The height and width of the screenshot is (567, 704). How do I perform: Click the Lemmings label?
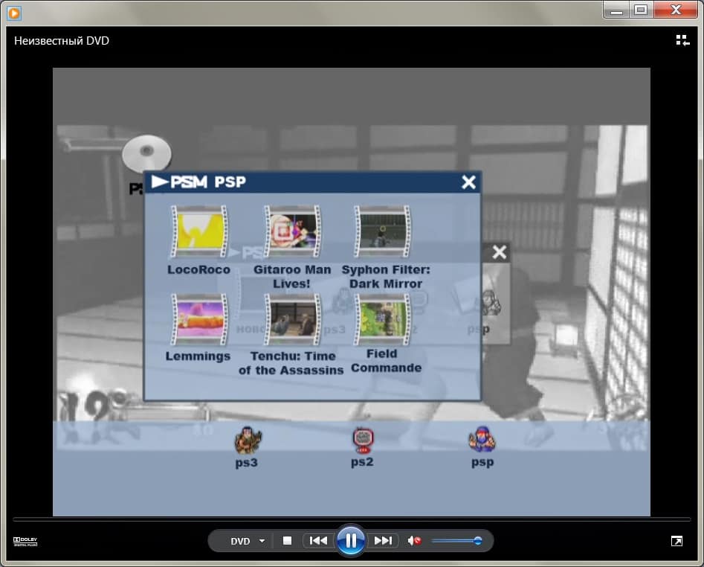[x=198, y=356]
